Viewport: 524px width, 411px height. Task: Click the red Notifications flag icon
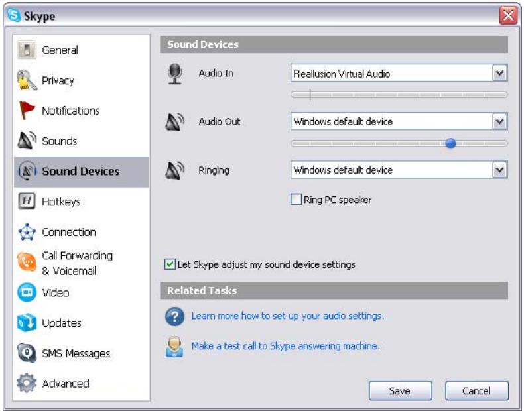27,110
